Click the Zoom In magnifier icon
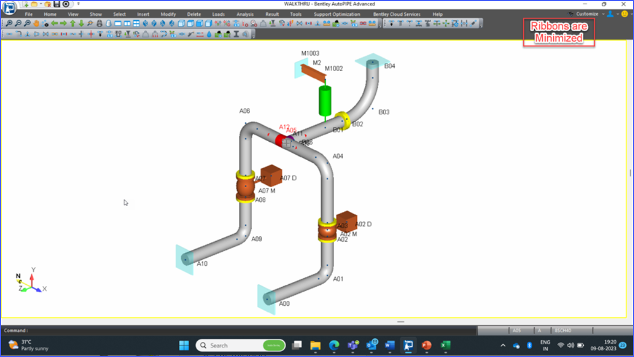Screen dimensions: 634x357 click(x=9, y=23)
